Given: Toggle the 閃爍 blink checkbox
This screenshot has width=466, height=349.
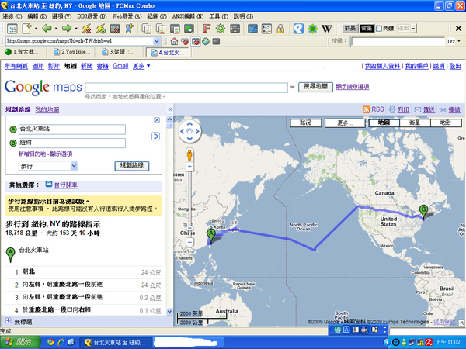Looking at the screenshot, I should (379, 29).
